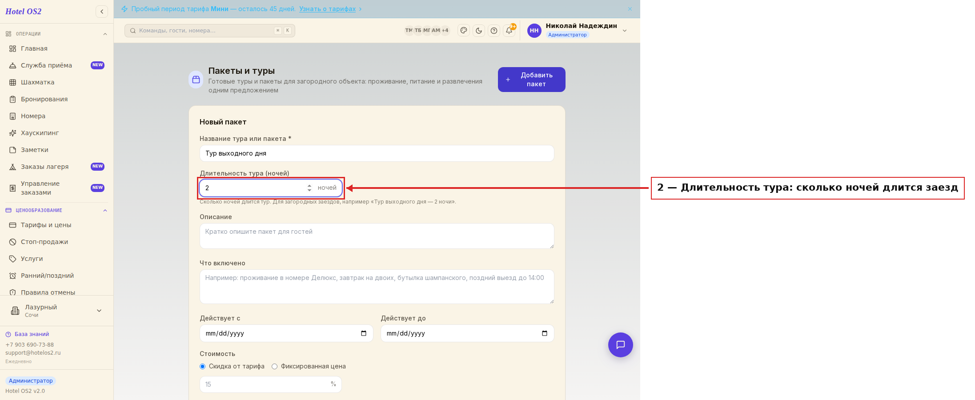975x400 pixels.
Task: Click the discount percent input field
Action: 271,384
